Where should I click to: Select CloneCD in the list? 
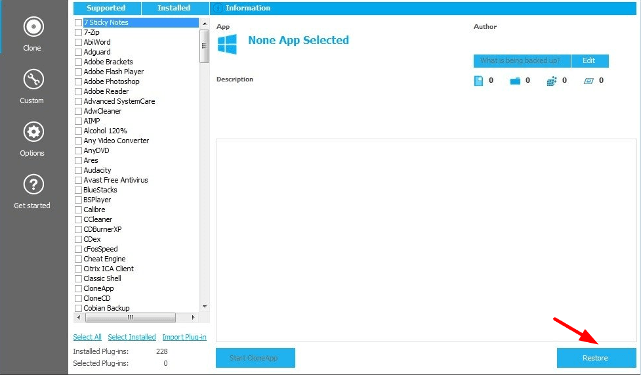97,298
